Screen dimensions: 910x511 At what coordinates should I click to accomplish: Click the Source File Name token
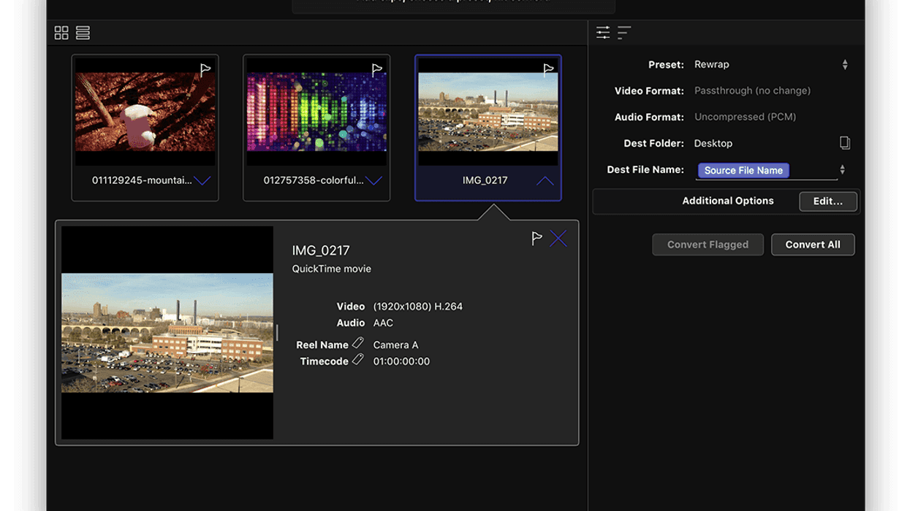pyautogui.click(x=743, y=170)
